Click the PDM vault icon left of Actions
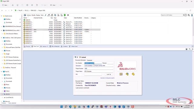This screenshot has width=194, height=109. pyautogui.click(x=25, y=15)
